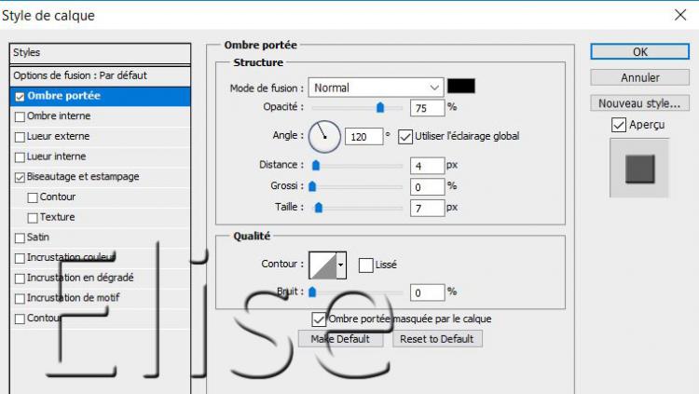The width and height of the screenshot is (699, 394).
Task: Click the Aperçu style preview square
Action: point(639,169)
